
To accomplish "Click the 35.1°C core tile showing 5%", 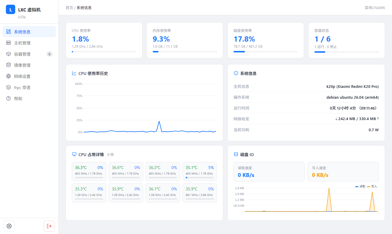I will point(200,172).
